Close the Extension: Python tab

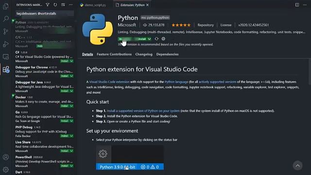pyautogui.click(x=148, y=5)
